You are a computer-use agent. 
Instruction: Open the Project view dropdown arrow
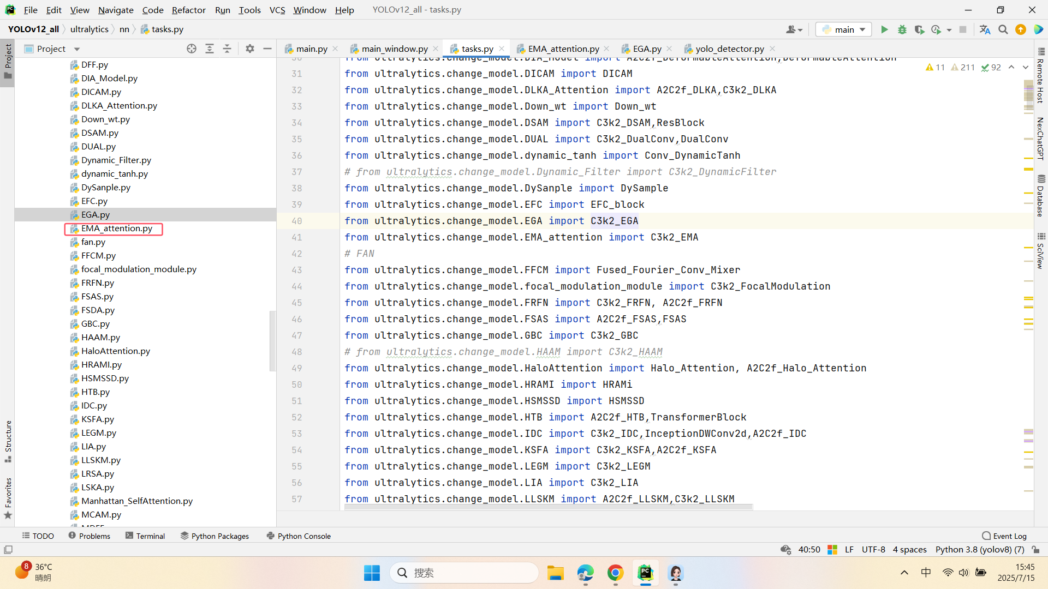pyautogui.click(x=77, y=49)
